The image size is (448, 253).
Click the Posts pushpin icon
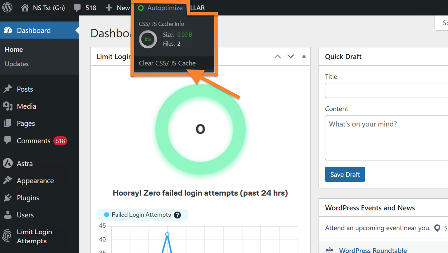[8, 89]
